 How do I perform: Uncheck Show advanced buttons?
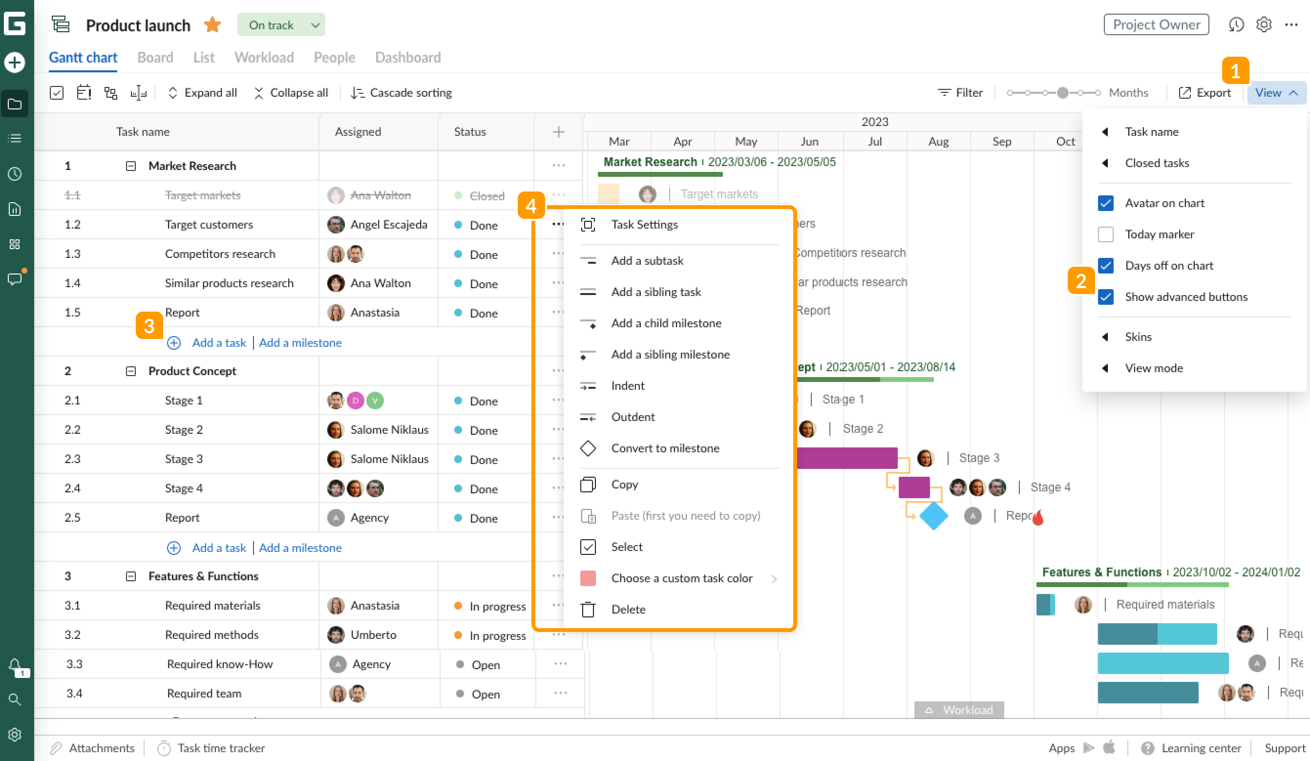coord(1106,297)
